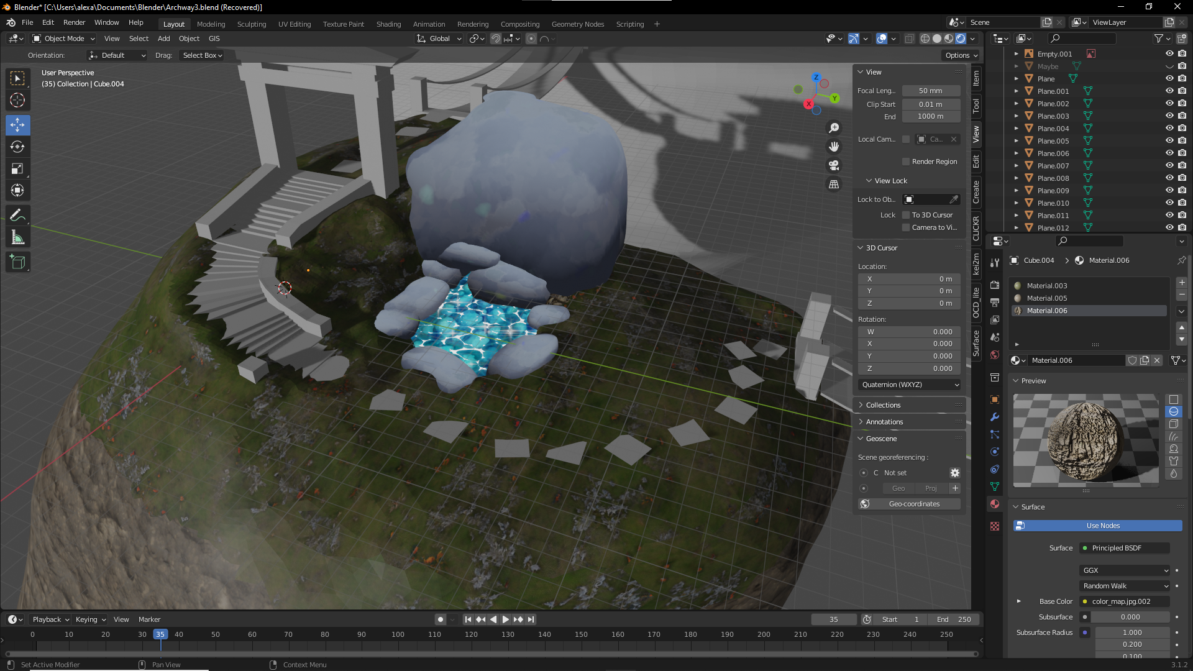
Task: Expand the Collections panel
Action: [x=883, y=405]
